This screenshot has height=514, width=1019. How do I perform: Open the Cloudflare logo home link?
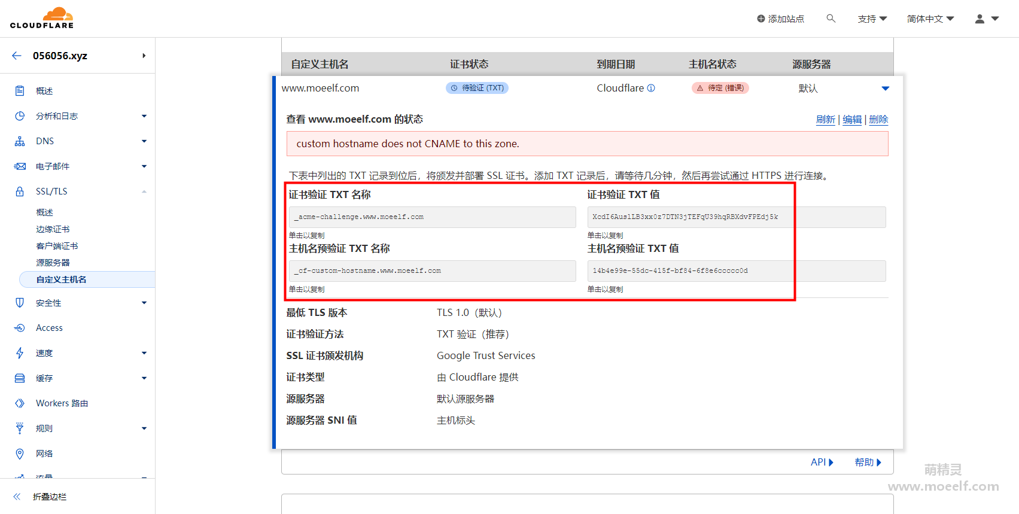[42, 18]
